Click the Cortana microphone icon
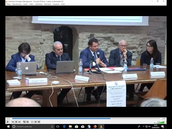This screenshot has height=129, width=172. [52, 126]
